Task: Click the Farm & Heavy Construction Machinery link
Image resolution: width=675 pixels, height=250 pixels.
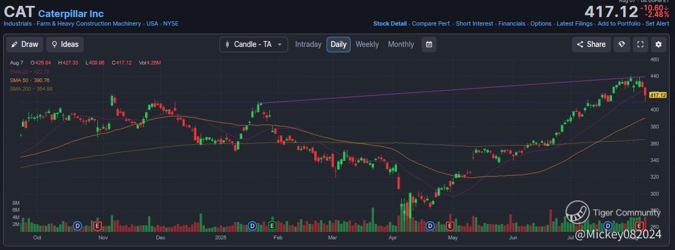Action: [89, 24]
